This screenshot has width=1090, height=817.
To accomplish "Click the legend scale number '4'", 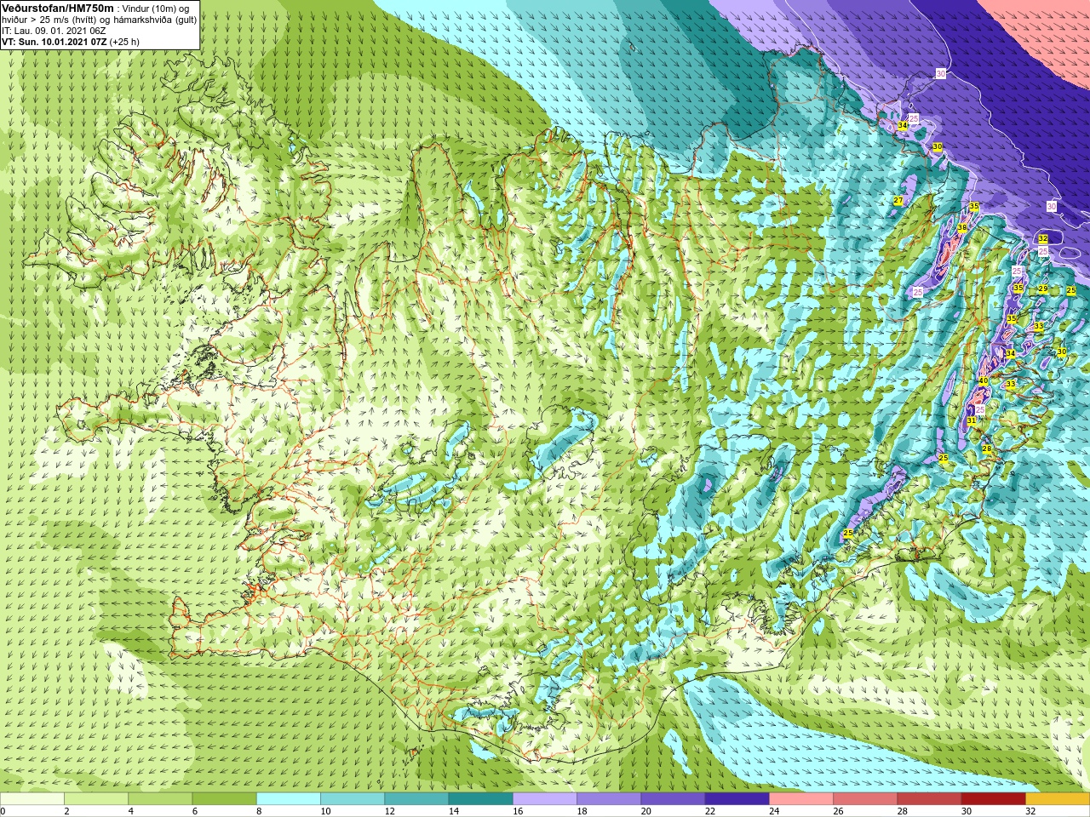I will pyautogui.click(x=131, y=811).
